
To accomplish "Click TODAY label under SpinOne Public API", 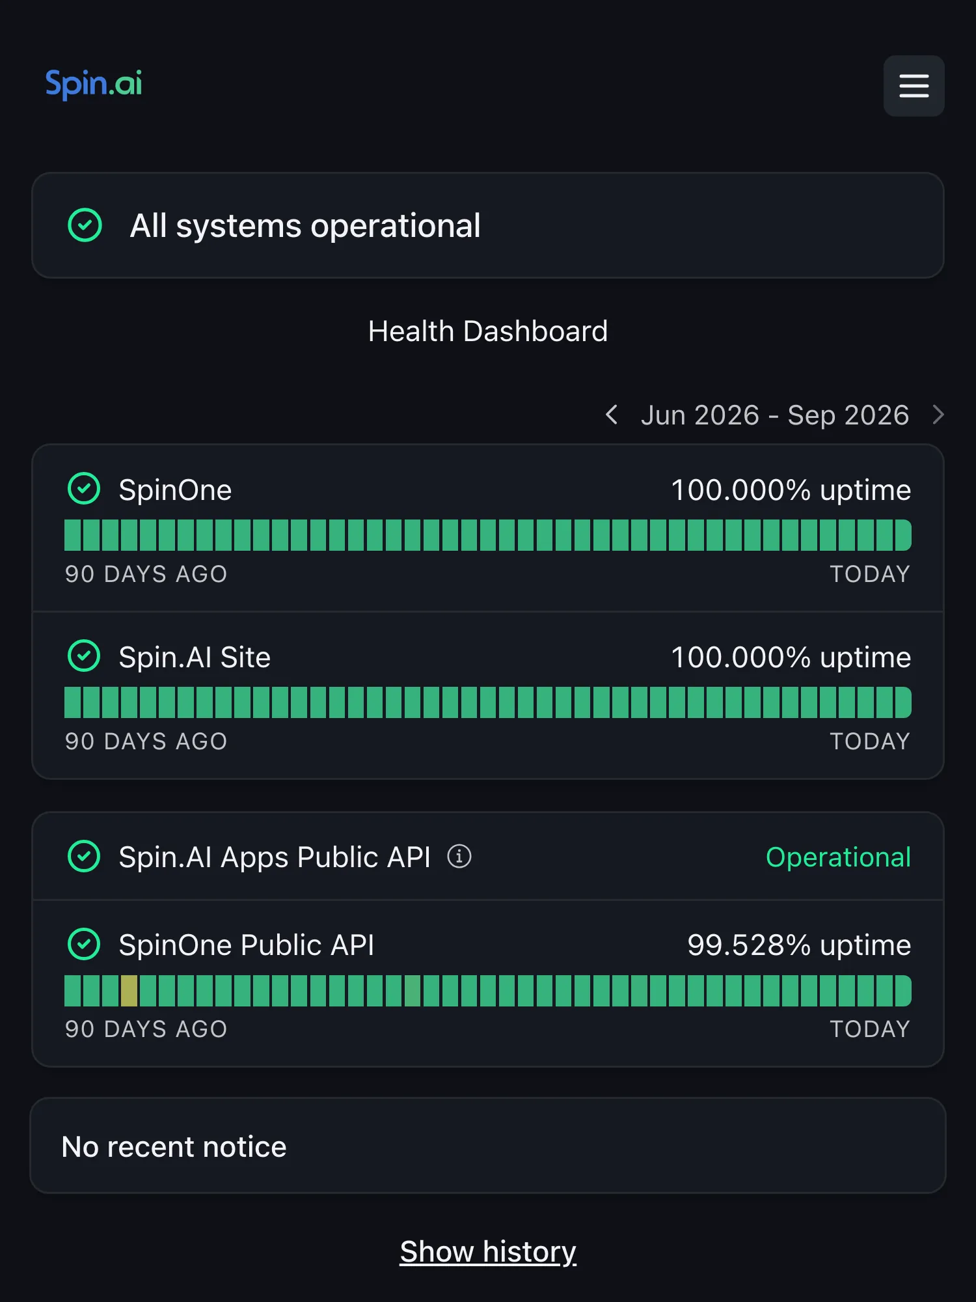I will coord(870,1029).
